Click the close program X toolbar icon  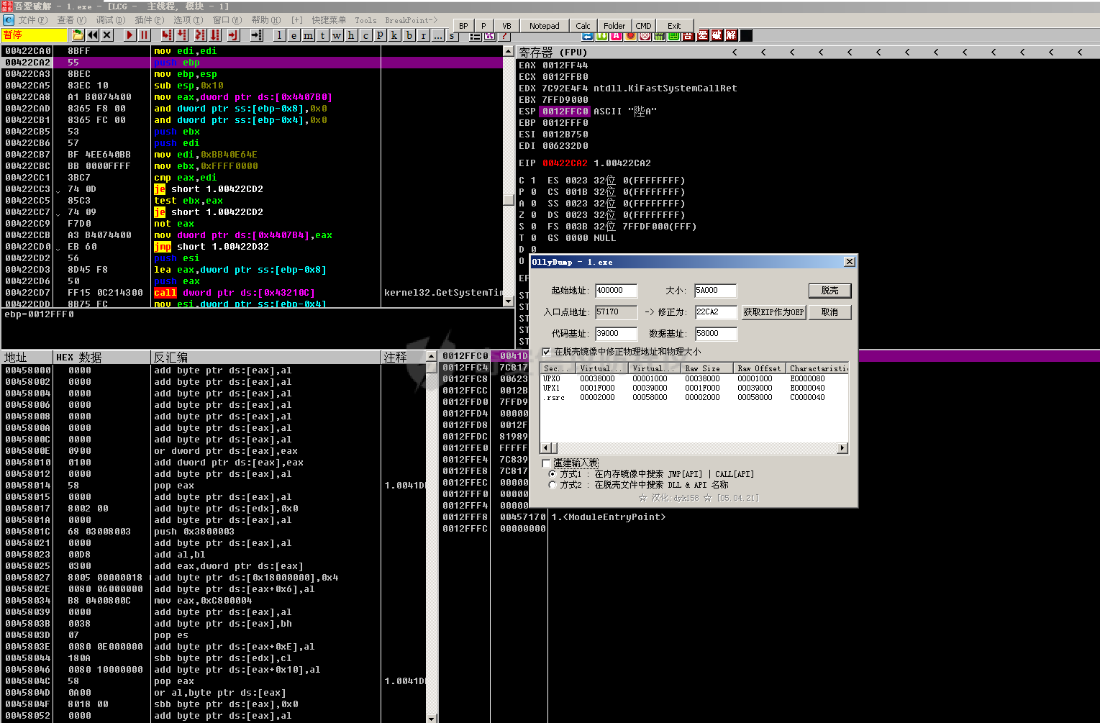pos(107,35)
